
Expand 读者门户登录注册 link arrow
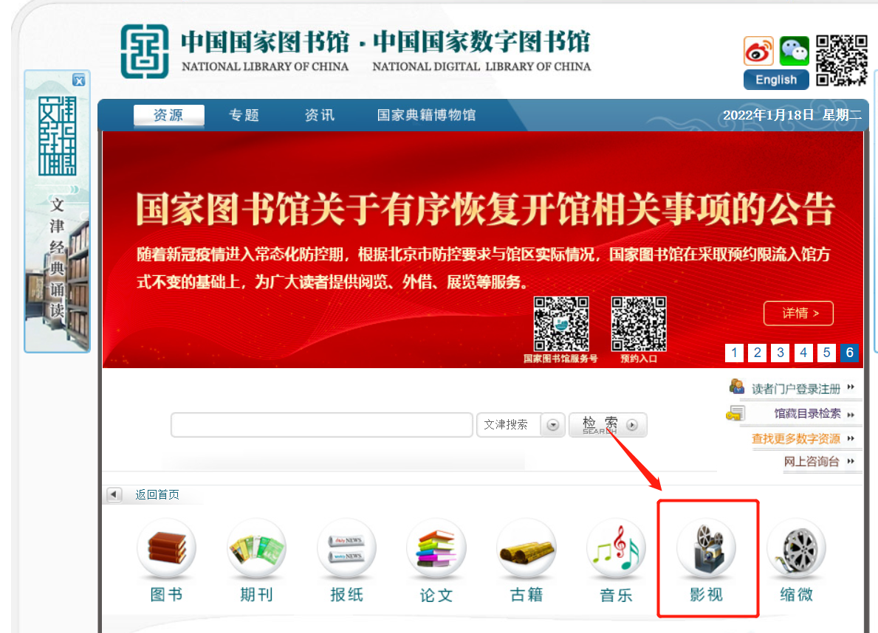pyautogui.click(x=851, y=387)
